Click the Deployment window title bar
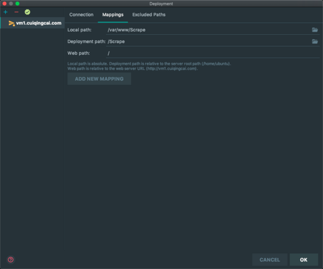 pos(161,4)
